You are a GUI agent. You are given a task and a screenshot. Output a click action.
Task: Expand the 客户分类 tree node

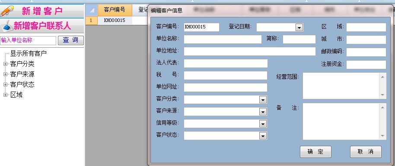pos(5,64)
